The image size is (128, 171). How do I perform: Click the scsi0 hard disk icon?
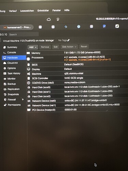[29, 88]
